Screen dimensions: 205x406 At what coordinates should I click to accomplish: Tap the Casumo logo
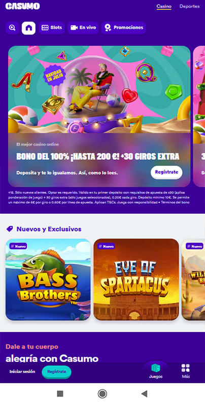coord(23,6)
